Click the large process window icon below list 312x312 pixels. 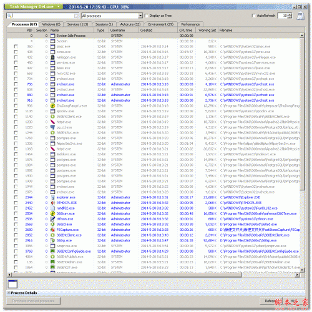(x=12, y=284)
